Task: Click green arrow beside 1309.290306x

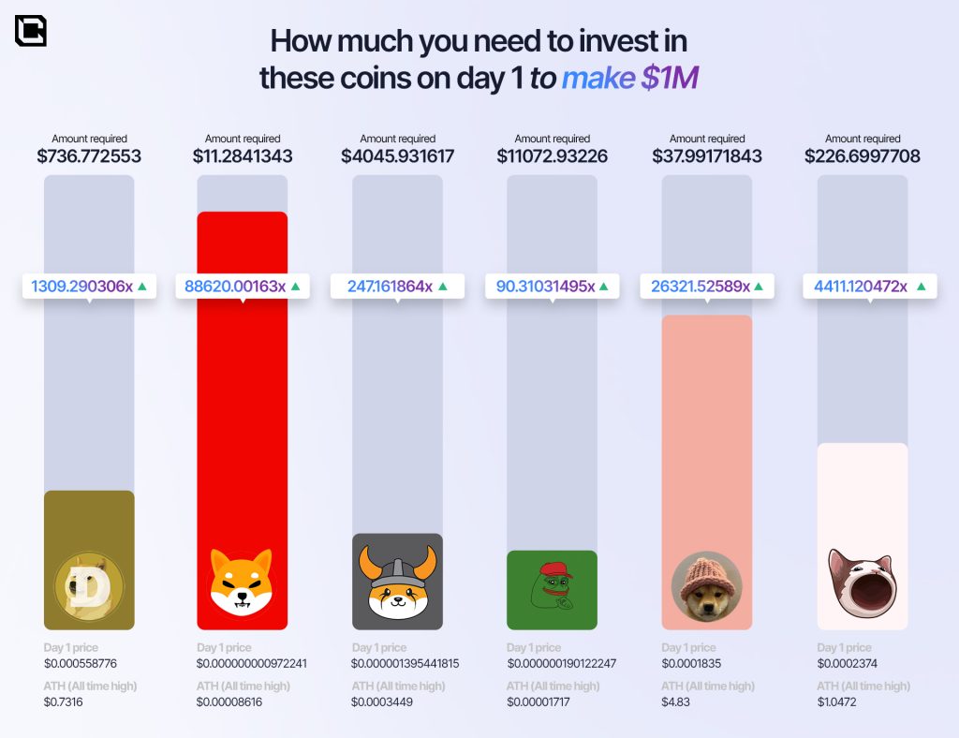Action: pyautogui.click(x=142, y=287)
